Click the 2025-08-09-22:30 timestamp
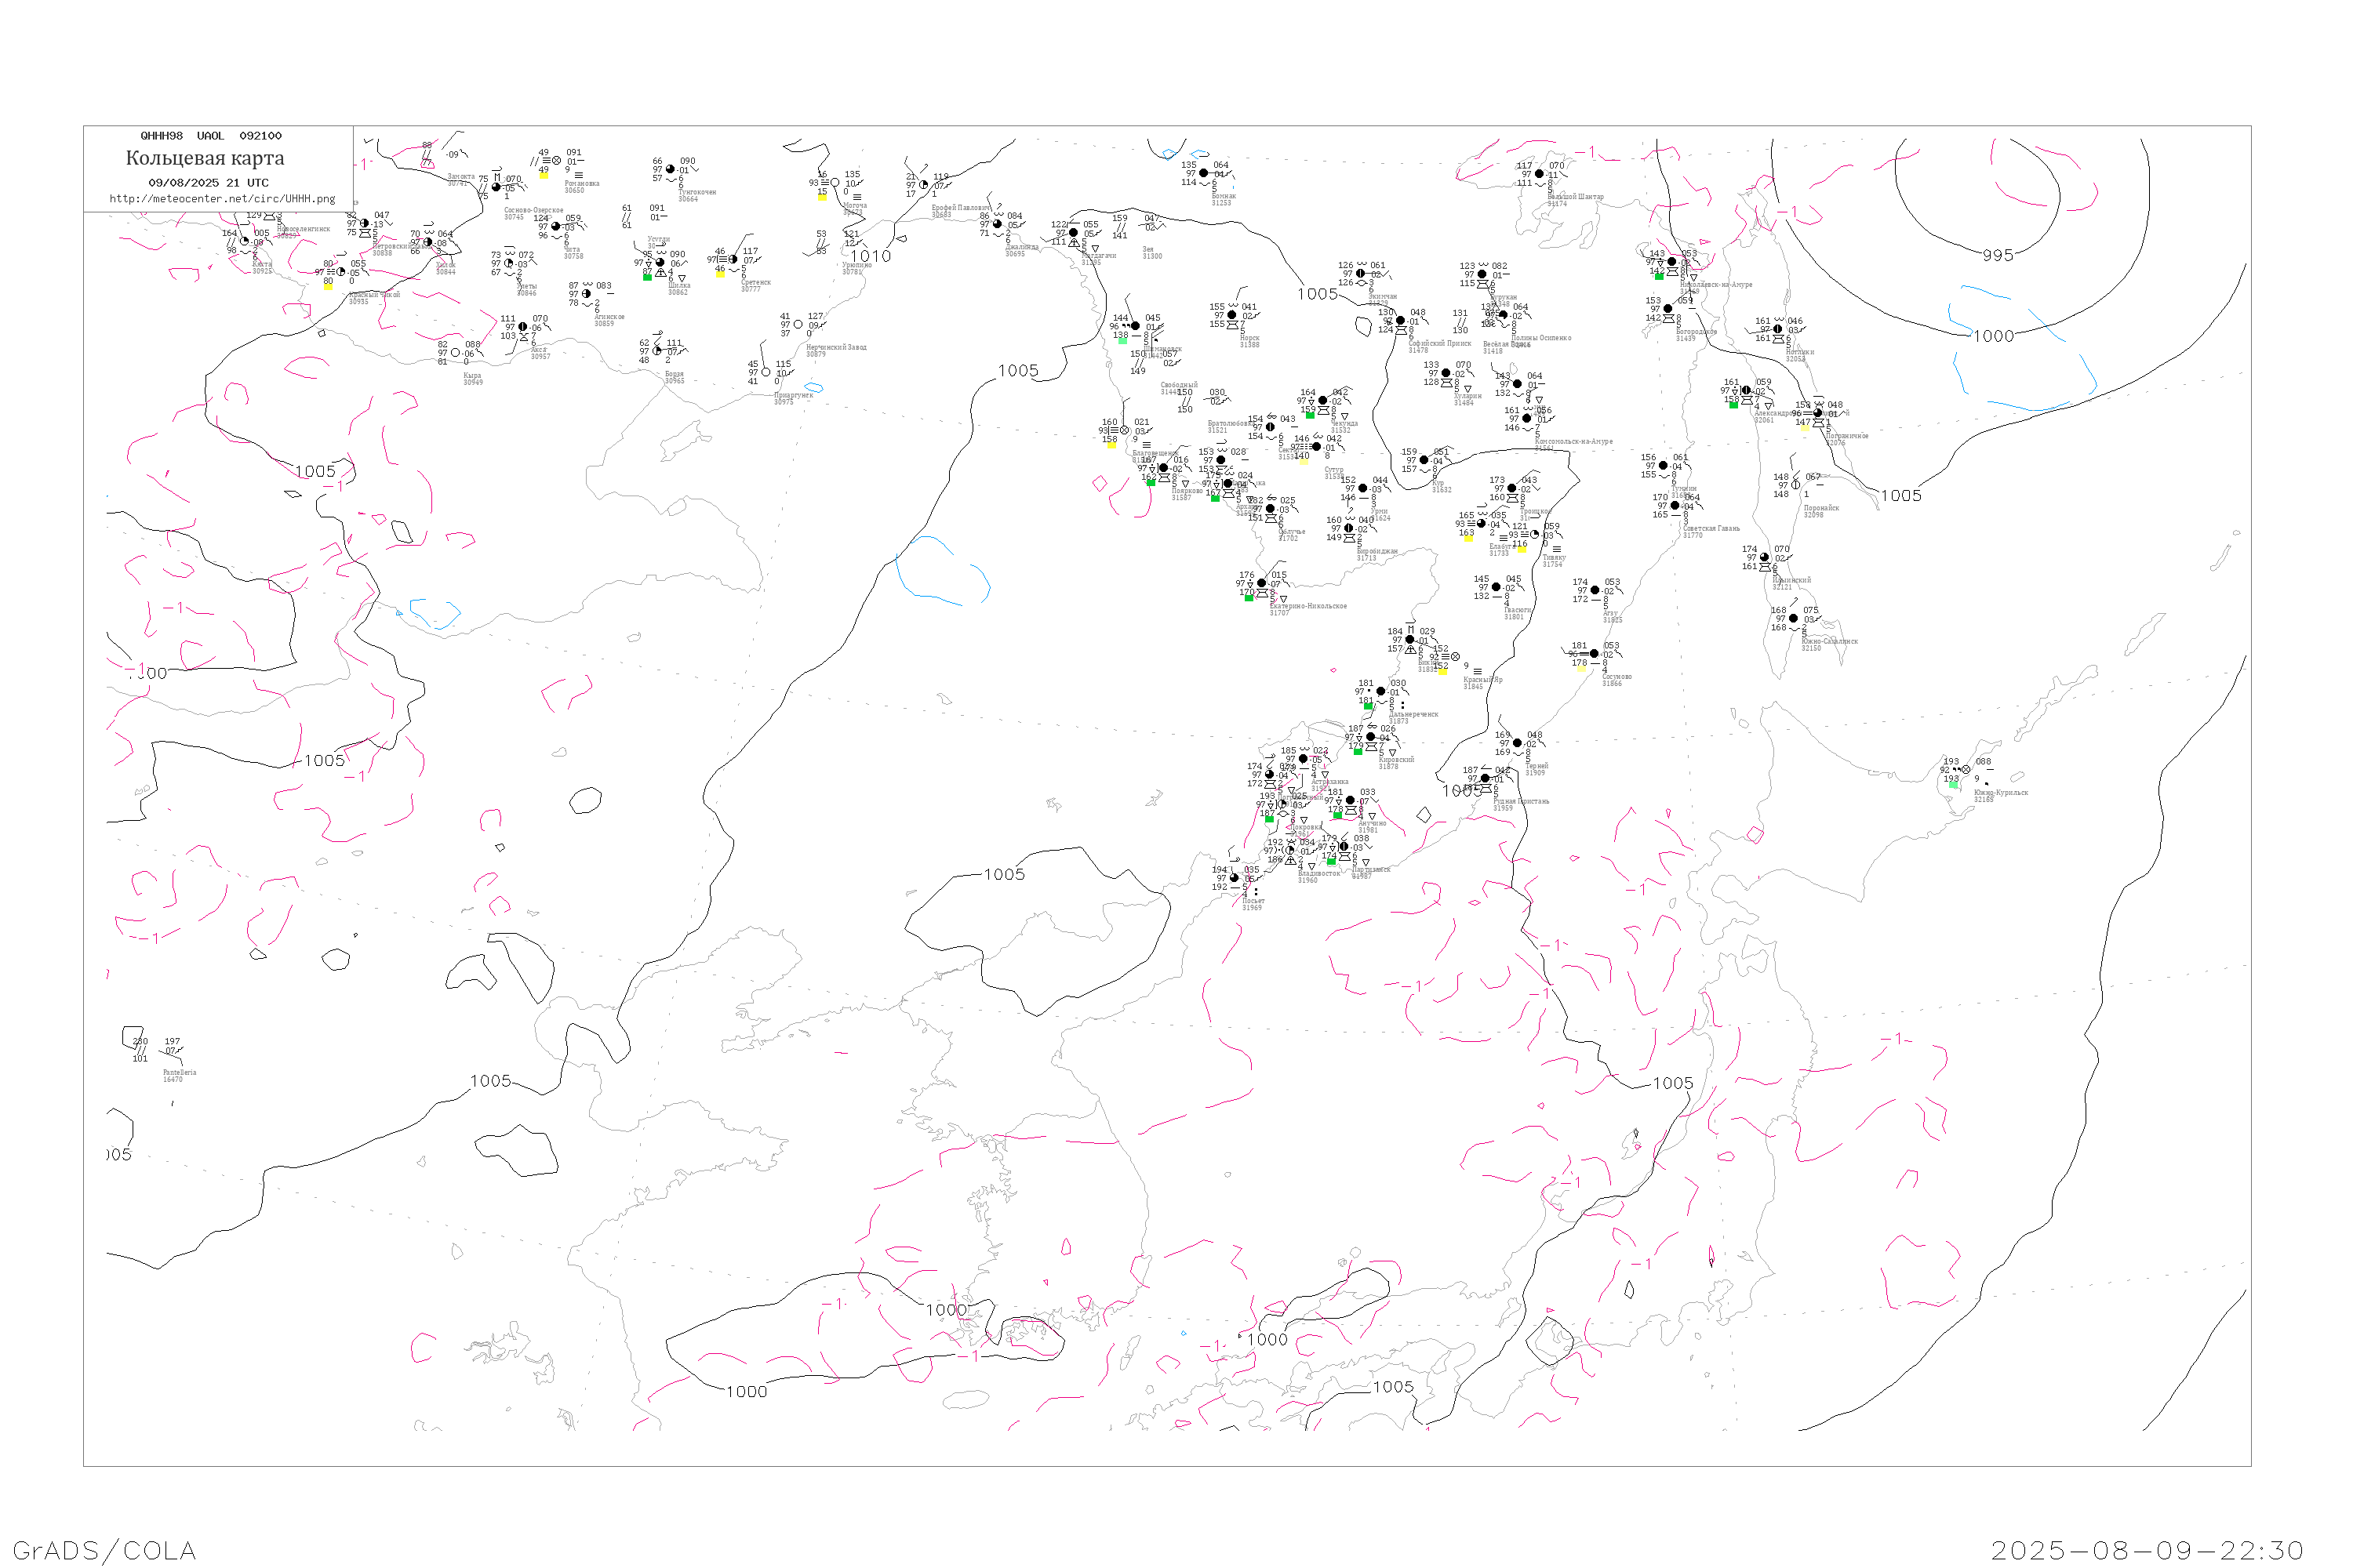Image resolution: width=2353 pixels, height=1568 pixels. 2147,1550
